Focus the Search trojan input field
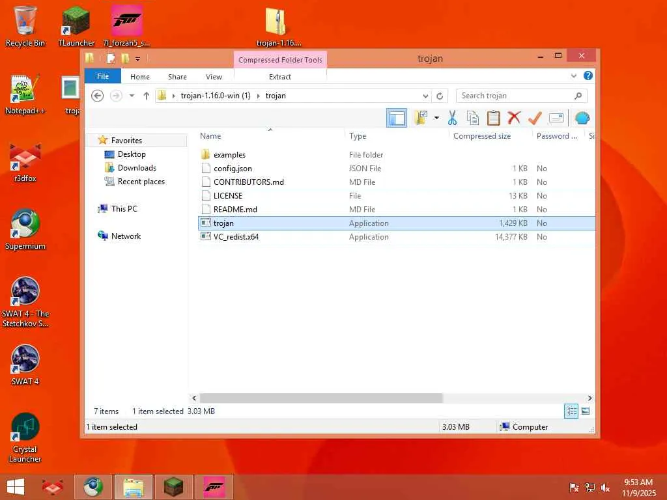667x500 pixels. 522,96
